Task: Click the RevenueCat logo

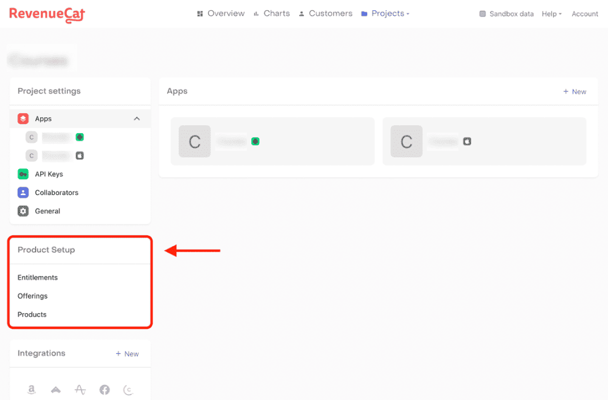Action: click(47, 14)
